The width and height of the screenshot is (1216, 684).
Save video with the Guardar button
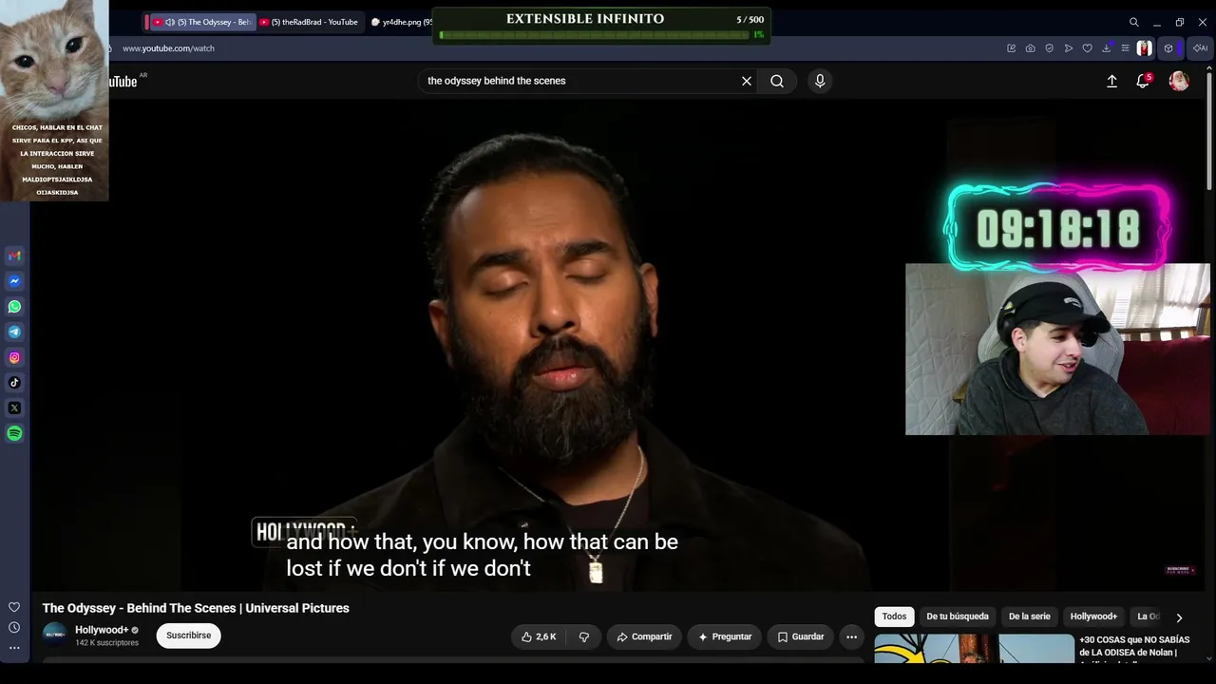click(x=801, y=636)
